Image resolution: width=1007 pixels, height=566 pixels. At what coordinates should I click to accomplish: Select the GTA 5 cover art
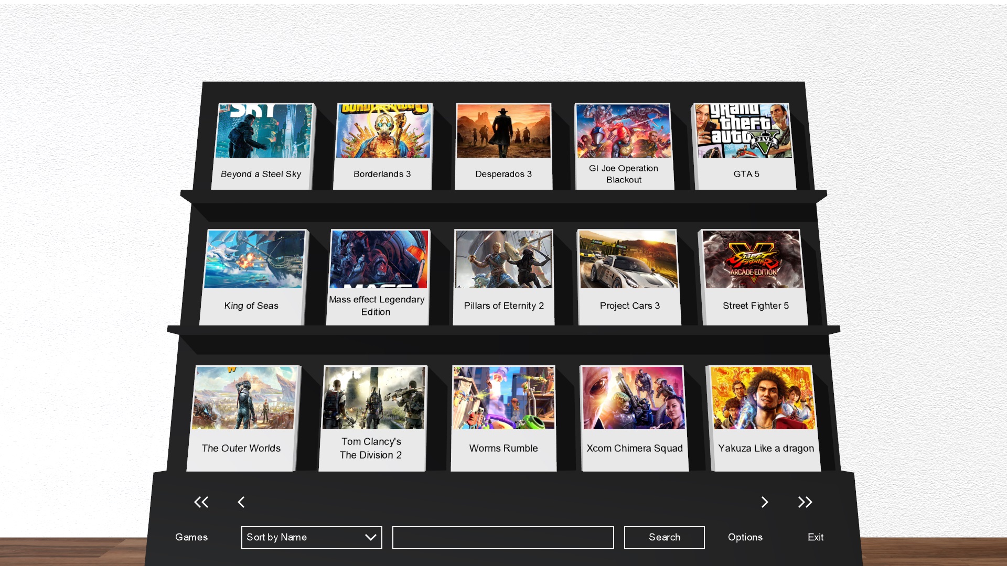coord(744,131)
